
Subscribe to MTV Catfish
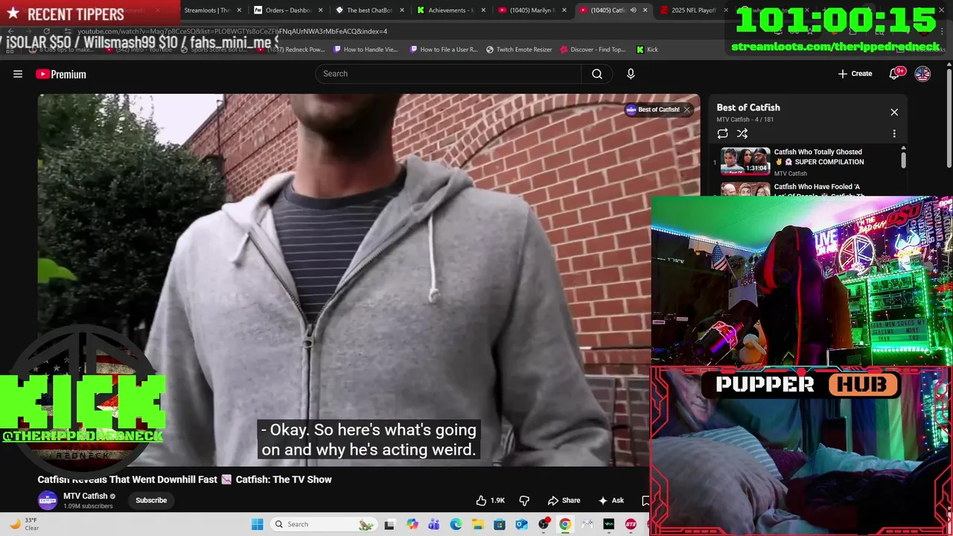coord(151,500)
